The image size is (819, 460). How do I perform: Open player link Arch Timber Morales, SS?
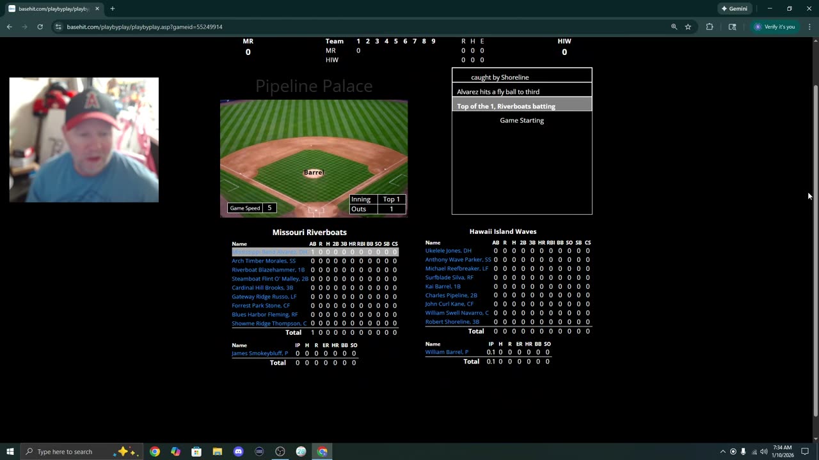point(264,261)
